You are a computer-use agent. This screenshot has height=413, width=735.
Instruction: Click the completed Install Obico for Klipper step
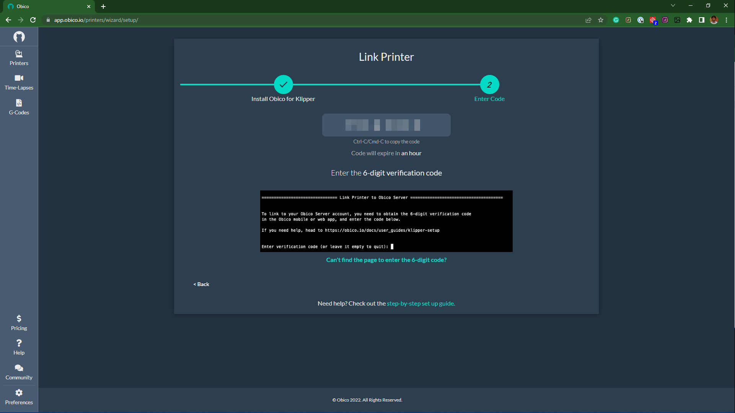pos(283,85)
